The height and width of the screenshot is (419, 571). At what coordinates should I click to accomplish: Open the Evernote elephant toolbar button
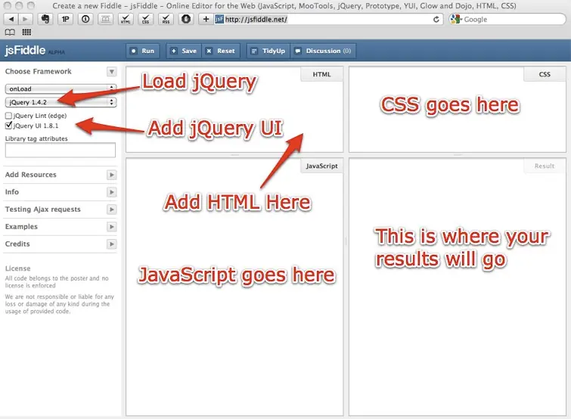(x=45, y=20)
